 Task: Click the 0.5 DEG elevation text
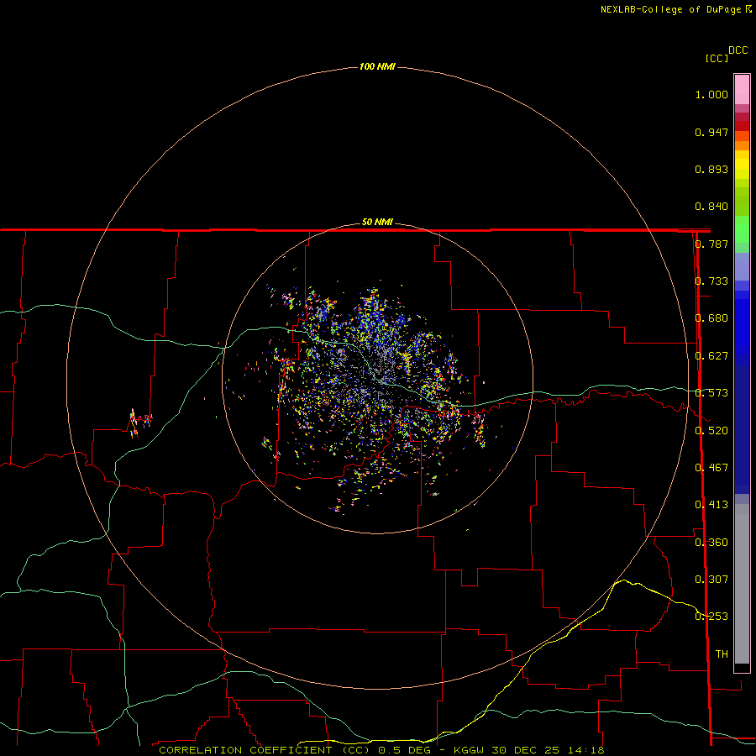coord(404,750)
